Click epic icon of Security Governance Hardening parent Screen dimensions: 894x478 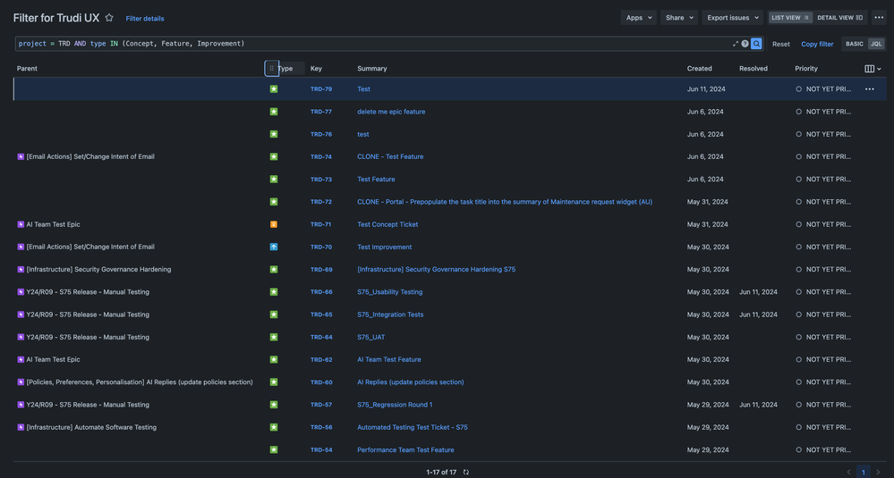[x=21, y=269]
